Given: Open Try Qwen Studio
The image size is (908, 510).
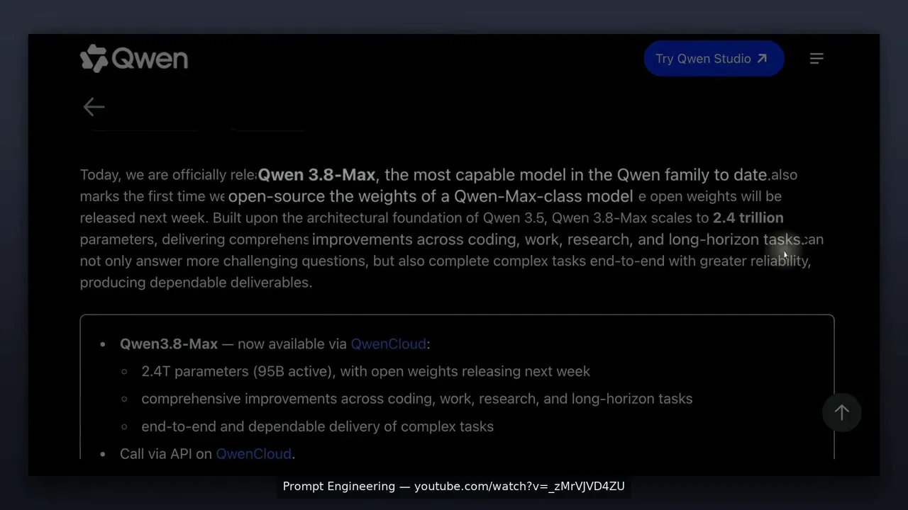Looking at the screenshot, I should pyautogui.click(x=714, y=59).
